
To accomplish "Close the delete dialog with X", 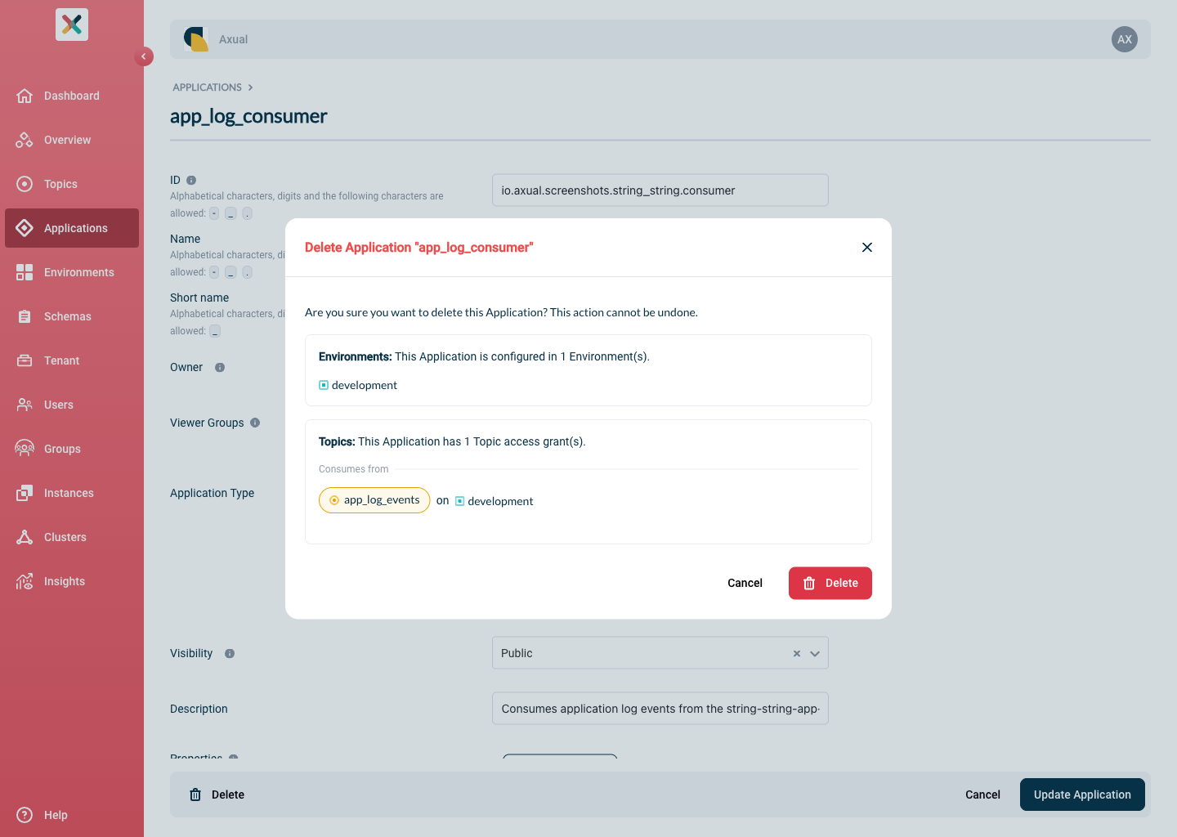I will click(x=867, y=248).
